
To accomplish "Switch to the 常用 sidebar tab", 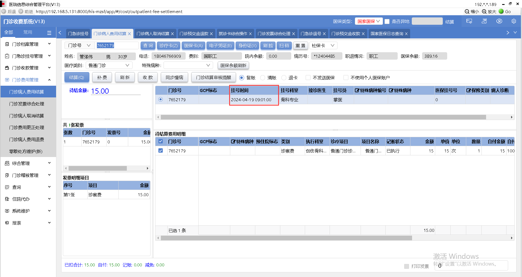I will [28, 32].
